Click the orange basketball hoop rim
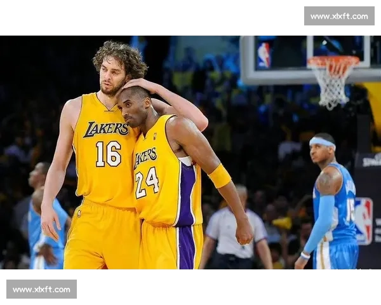 tap(333, 61)
